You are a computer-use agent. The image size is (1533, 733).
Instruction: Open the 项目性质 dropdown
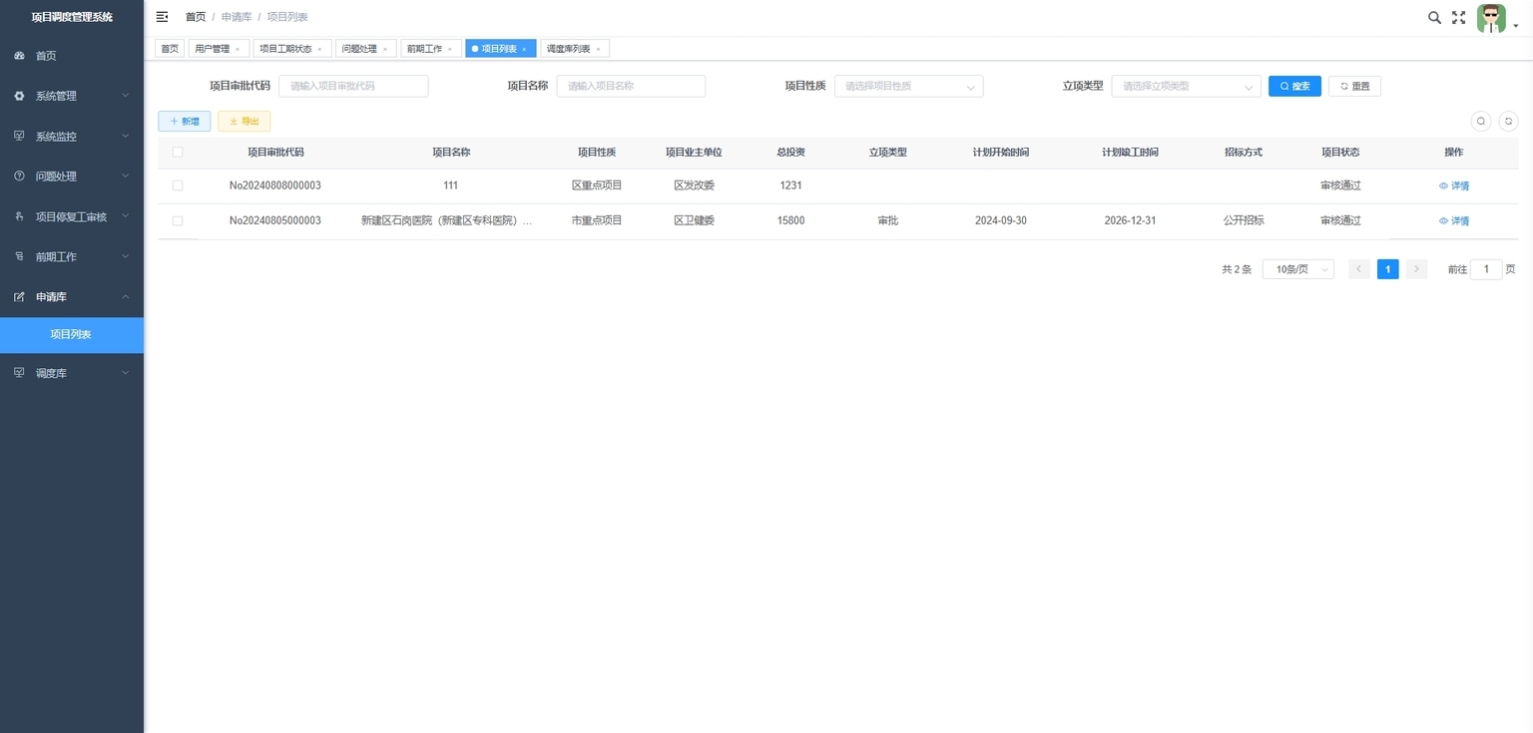(908, 86)
